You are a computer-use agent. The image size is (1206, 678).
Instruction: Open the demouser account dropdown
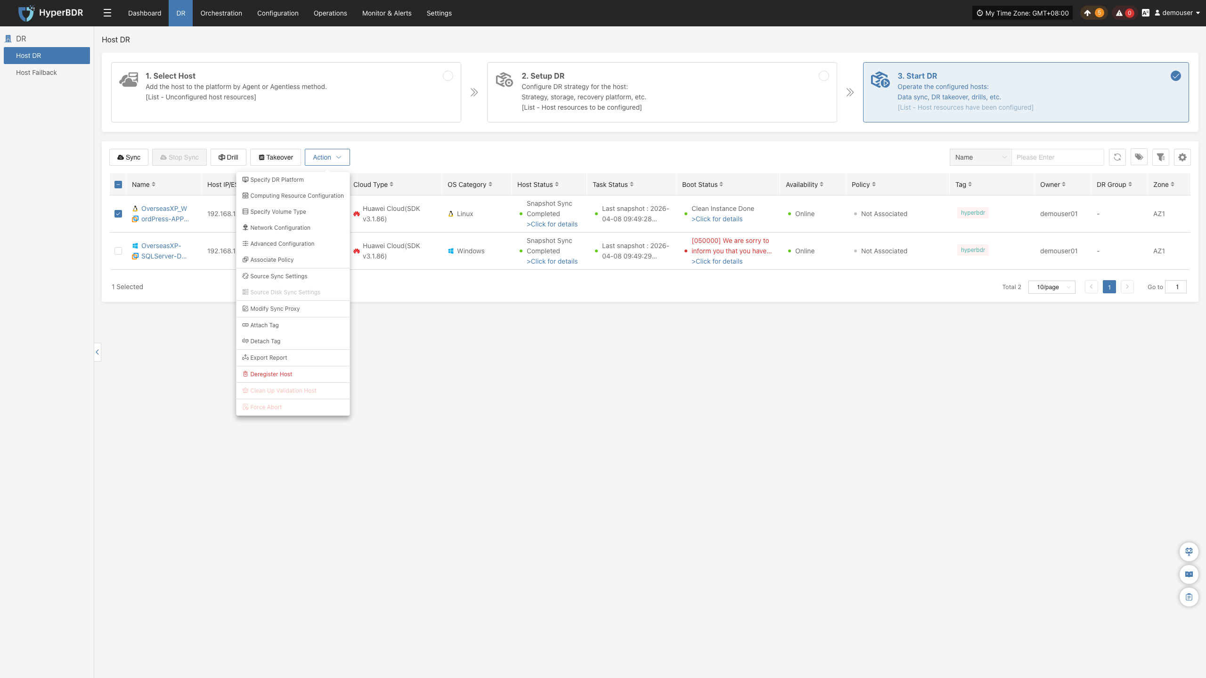1177,13
